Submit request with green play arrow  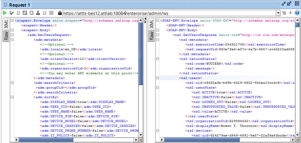[x=5, y=13]
